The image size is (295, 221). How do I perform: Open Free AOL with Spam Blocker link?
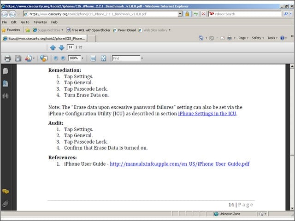click(88, 30)
